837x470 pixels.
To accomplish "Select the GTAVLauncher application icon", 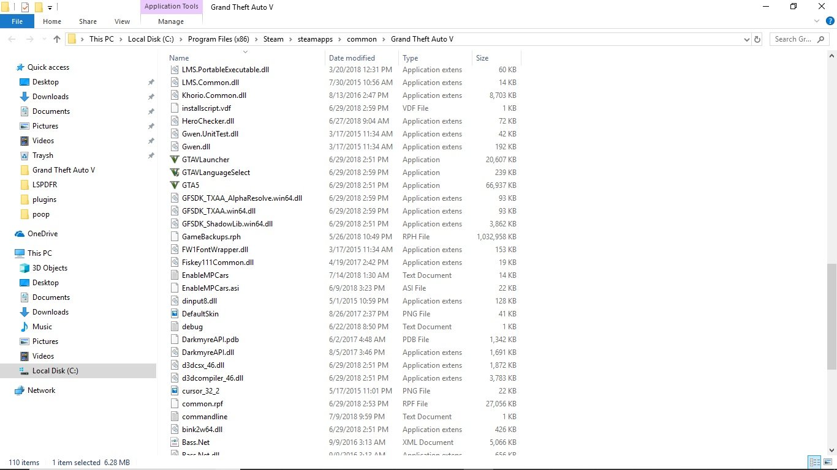I will (x=175, y=160).
